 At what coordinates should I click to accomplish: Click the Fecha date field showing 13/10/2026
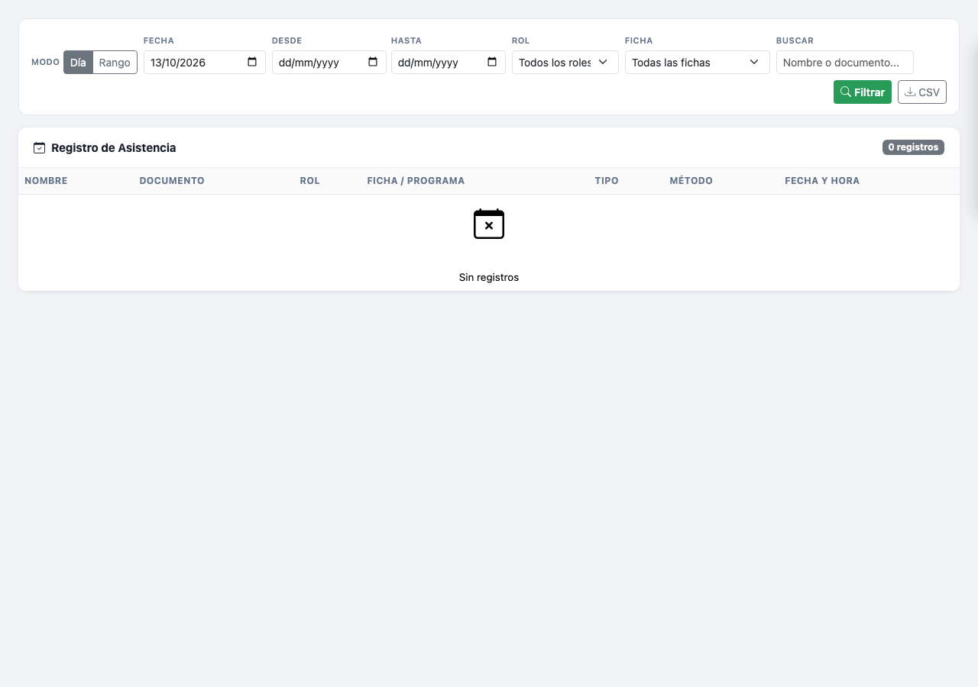click(205, 63)
